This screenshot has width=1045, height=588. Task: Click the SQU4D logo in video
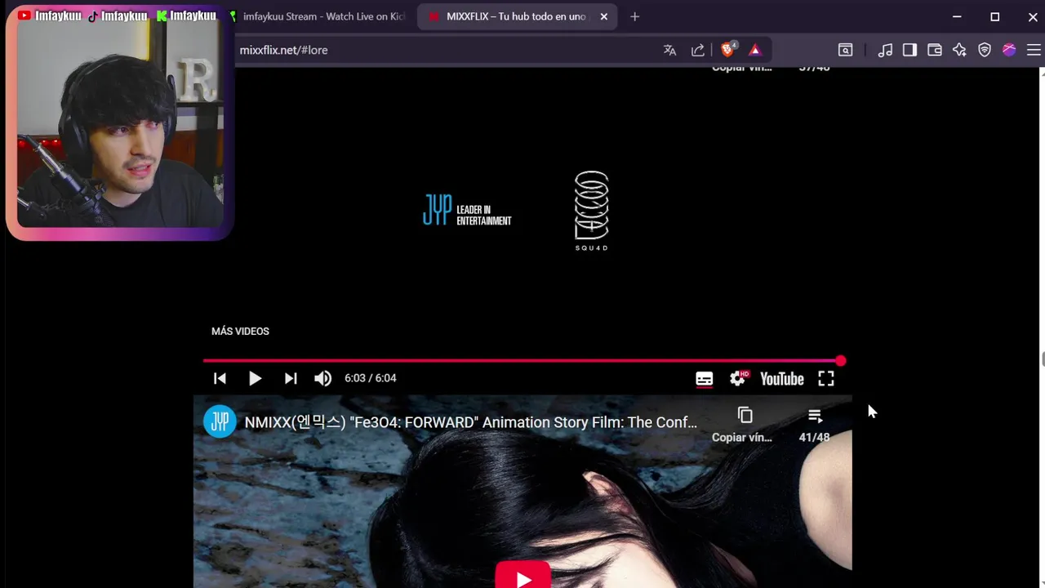592,211
